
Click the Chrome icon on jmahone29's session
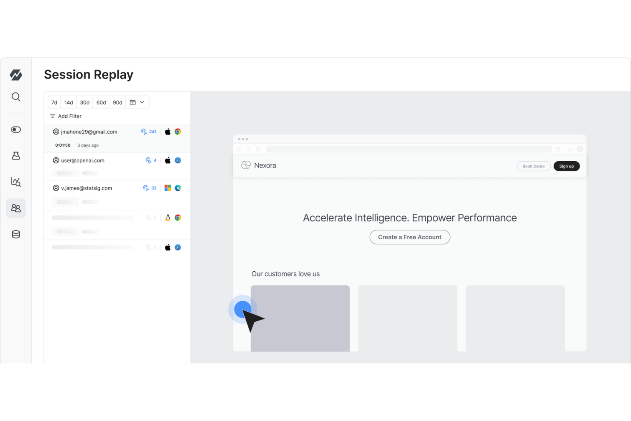click(x=178, y=132)
